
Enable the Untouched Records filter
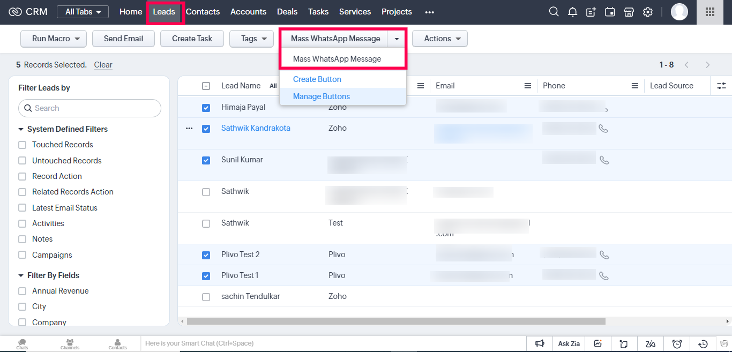[x=23, y=161]
